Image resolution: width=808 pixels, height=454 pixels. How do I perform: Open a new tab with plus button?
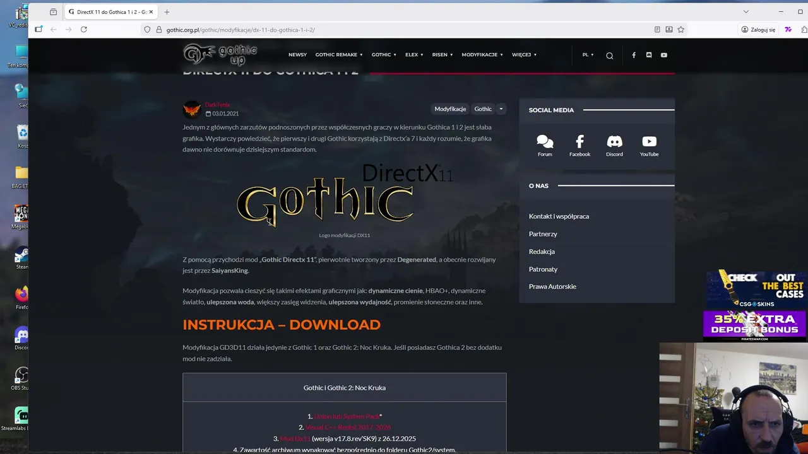(167, 12)
